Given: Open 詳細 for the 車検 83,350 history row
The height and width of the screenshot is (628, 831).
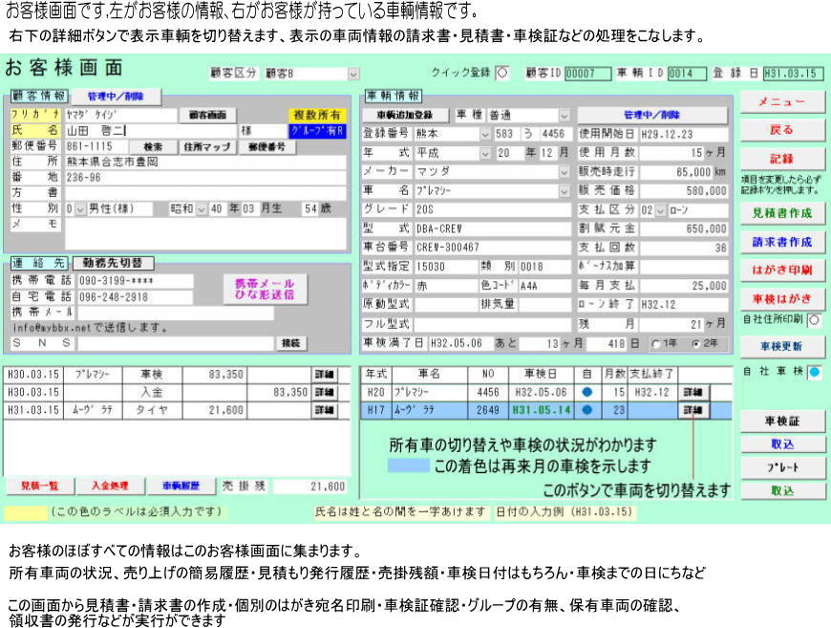Looking at the screenshot, I should (x=325, y=375).
